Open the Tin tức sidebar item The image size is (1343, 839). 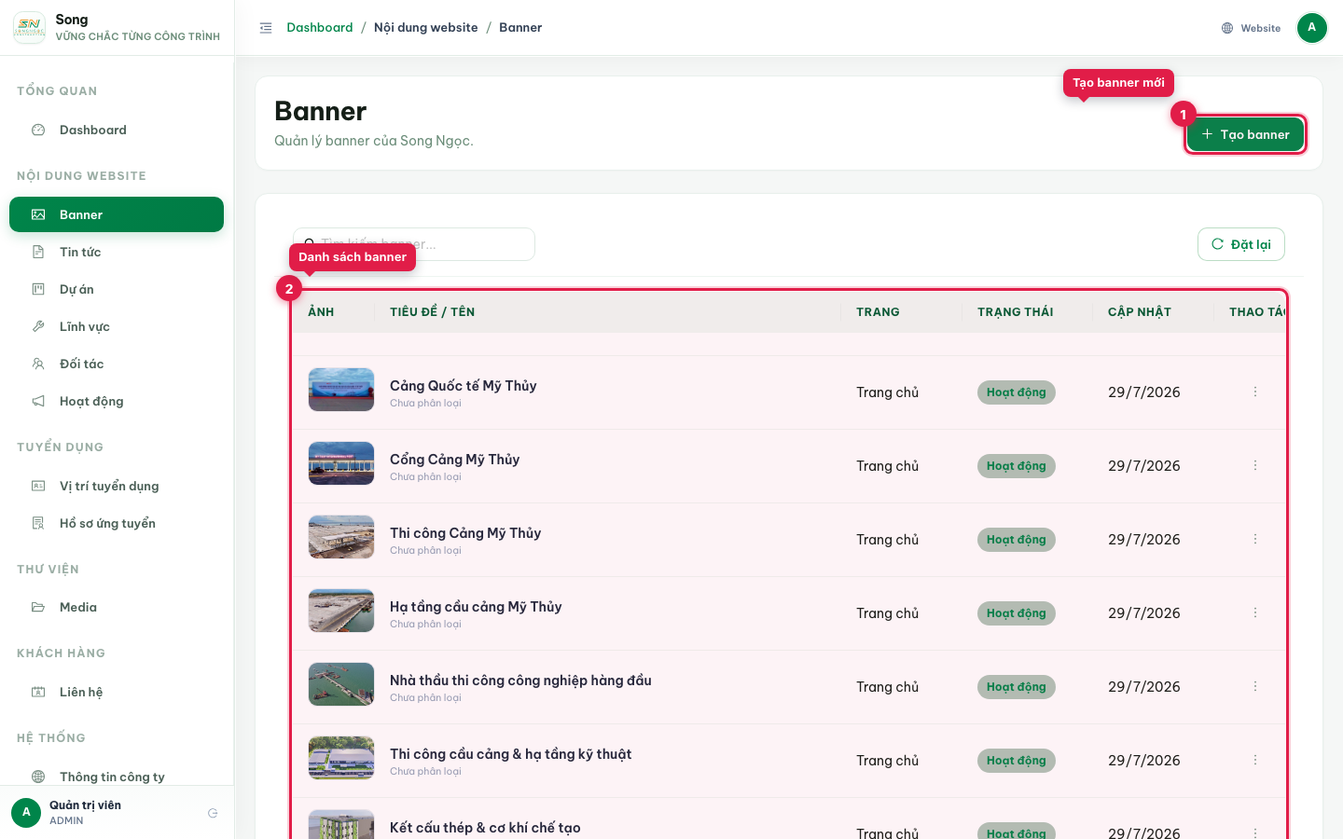117,252
